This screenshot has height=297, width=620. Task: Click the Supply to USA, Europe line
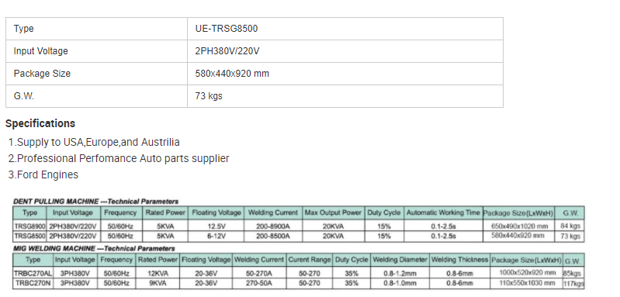94,142
